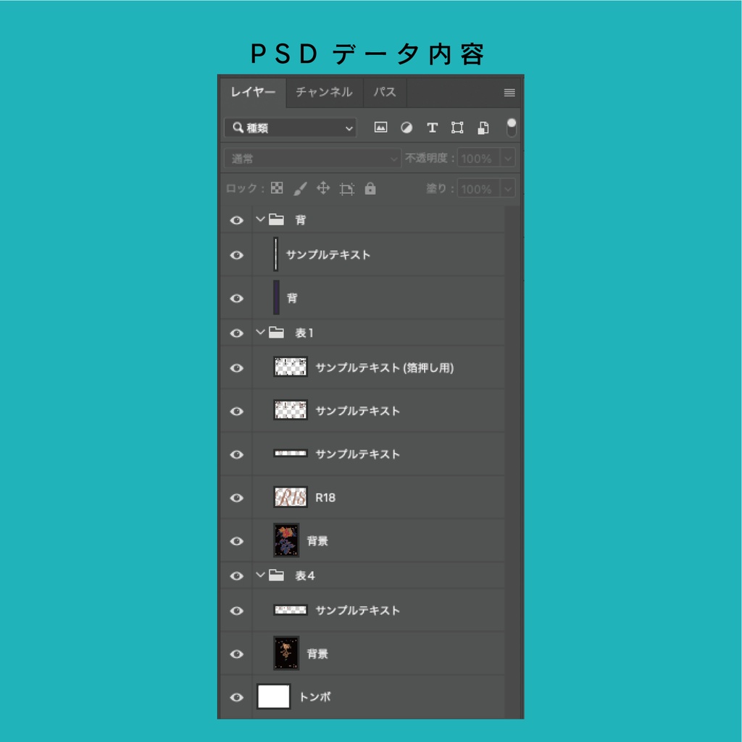
Task: Select the トンボ layer white thumbnail
Action: click(273, 696)
